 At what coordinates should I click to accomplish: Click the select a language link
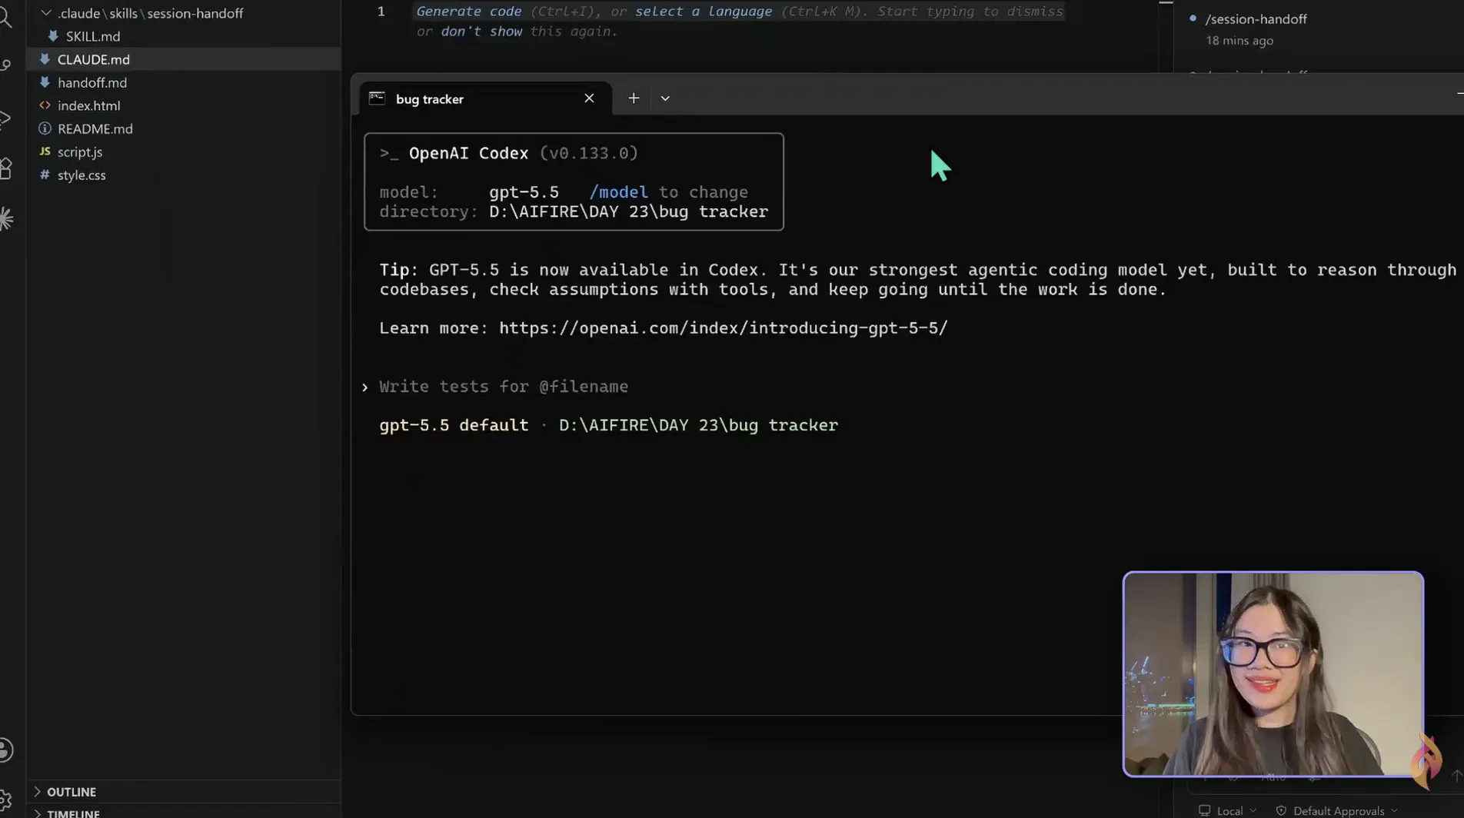point(703,12)
